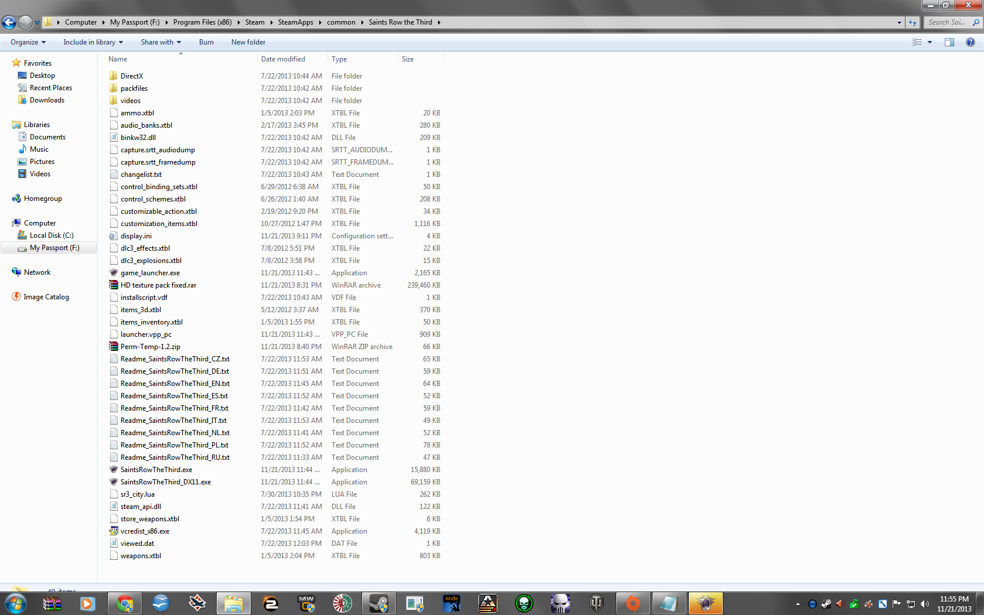Click the Burn button
The width and height of the screenshot is (984, 615).
pyautogui.click(x=206, y=42)
